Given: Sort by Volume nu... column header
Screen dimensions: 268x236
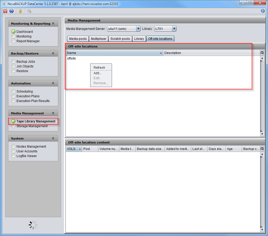Looking at the screenshot, I should click(x=109, y=149).
